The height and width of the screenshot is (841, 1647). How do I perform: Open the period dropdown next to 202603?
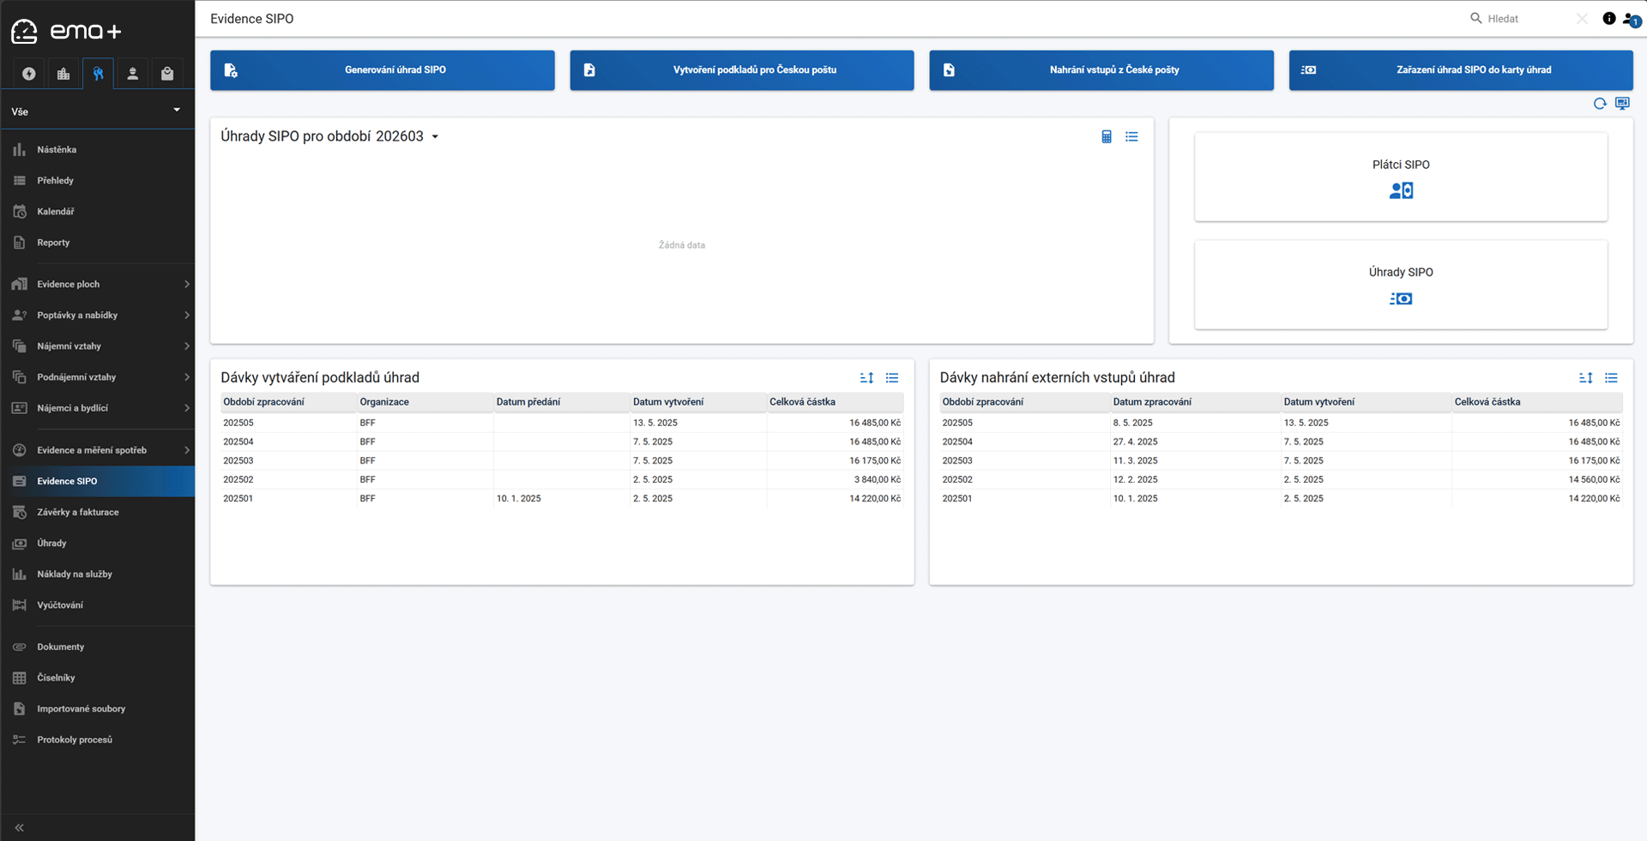tap(435, 137)
